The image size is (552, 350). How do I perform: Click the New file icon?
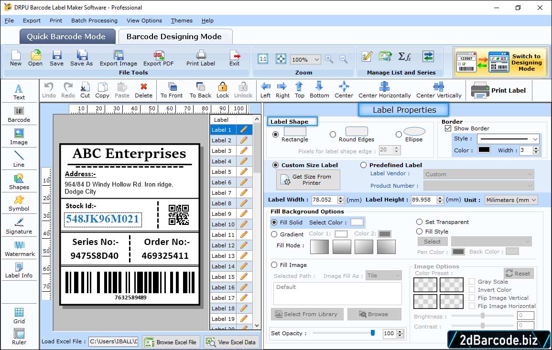15,58
